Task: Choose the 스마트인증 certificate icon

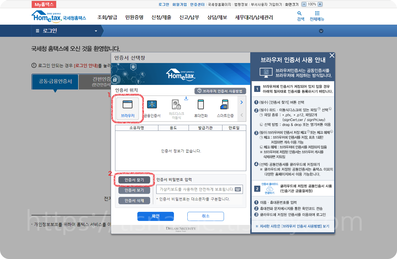Action: [x=224, y=104]
